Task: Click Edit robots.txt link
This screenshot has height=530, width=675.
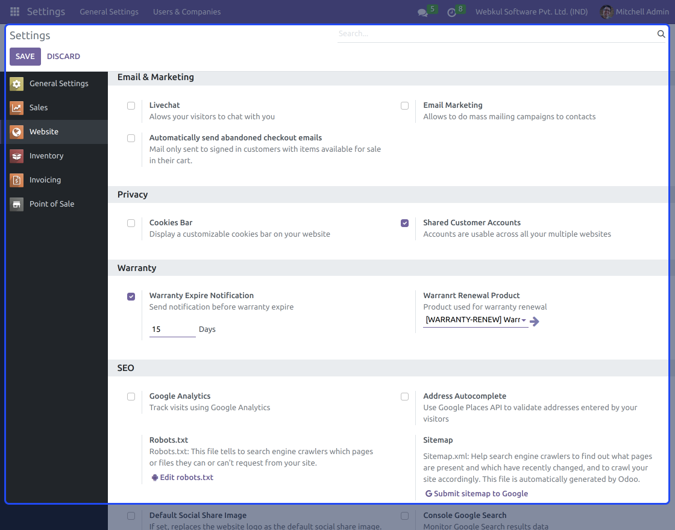Action: click(183, 477)
